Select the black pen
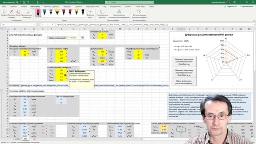Image resolution: width=256 pixels, height=144 pixels. (x=83, y=13)
